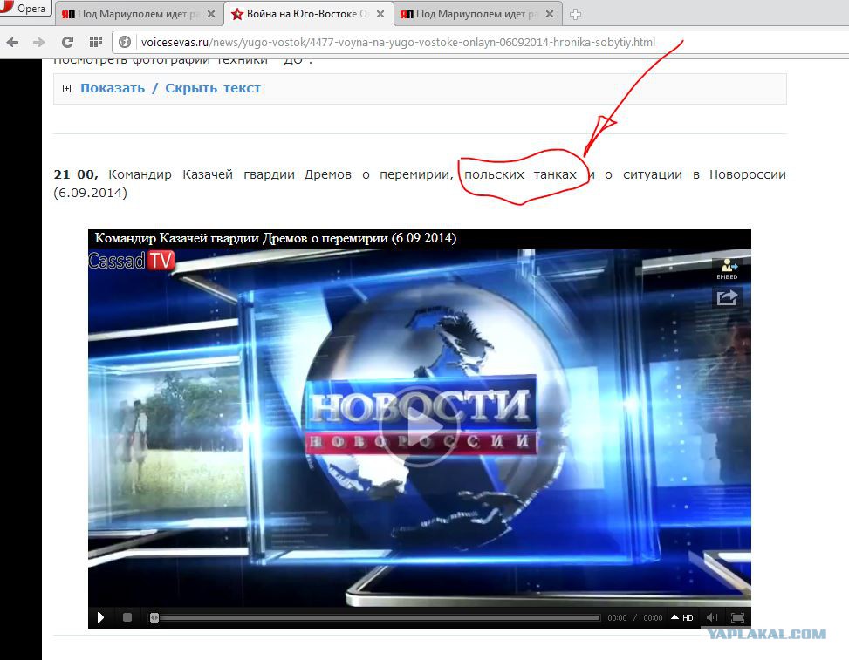Open the Embed option in video
This screenshot has width=849, height=660.
point(727,269)
